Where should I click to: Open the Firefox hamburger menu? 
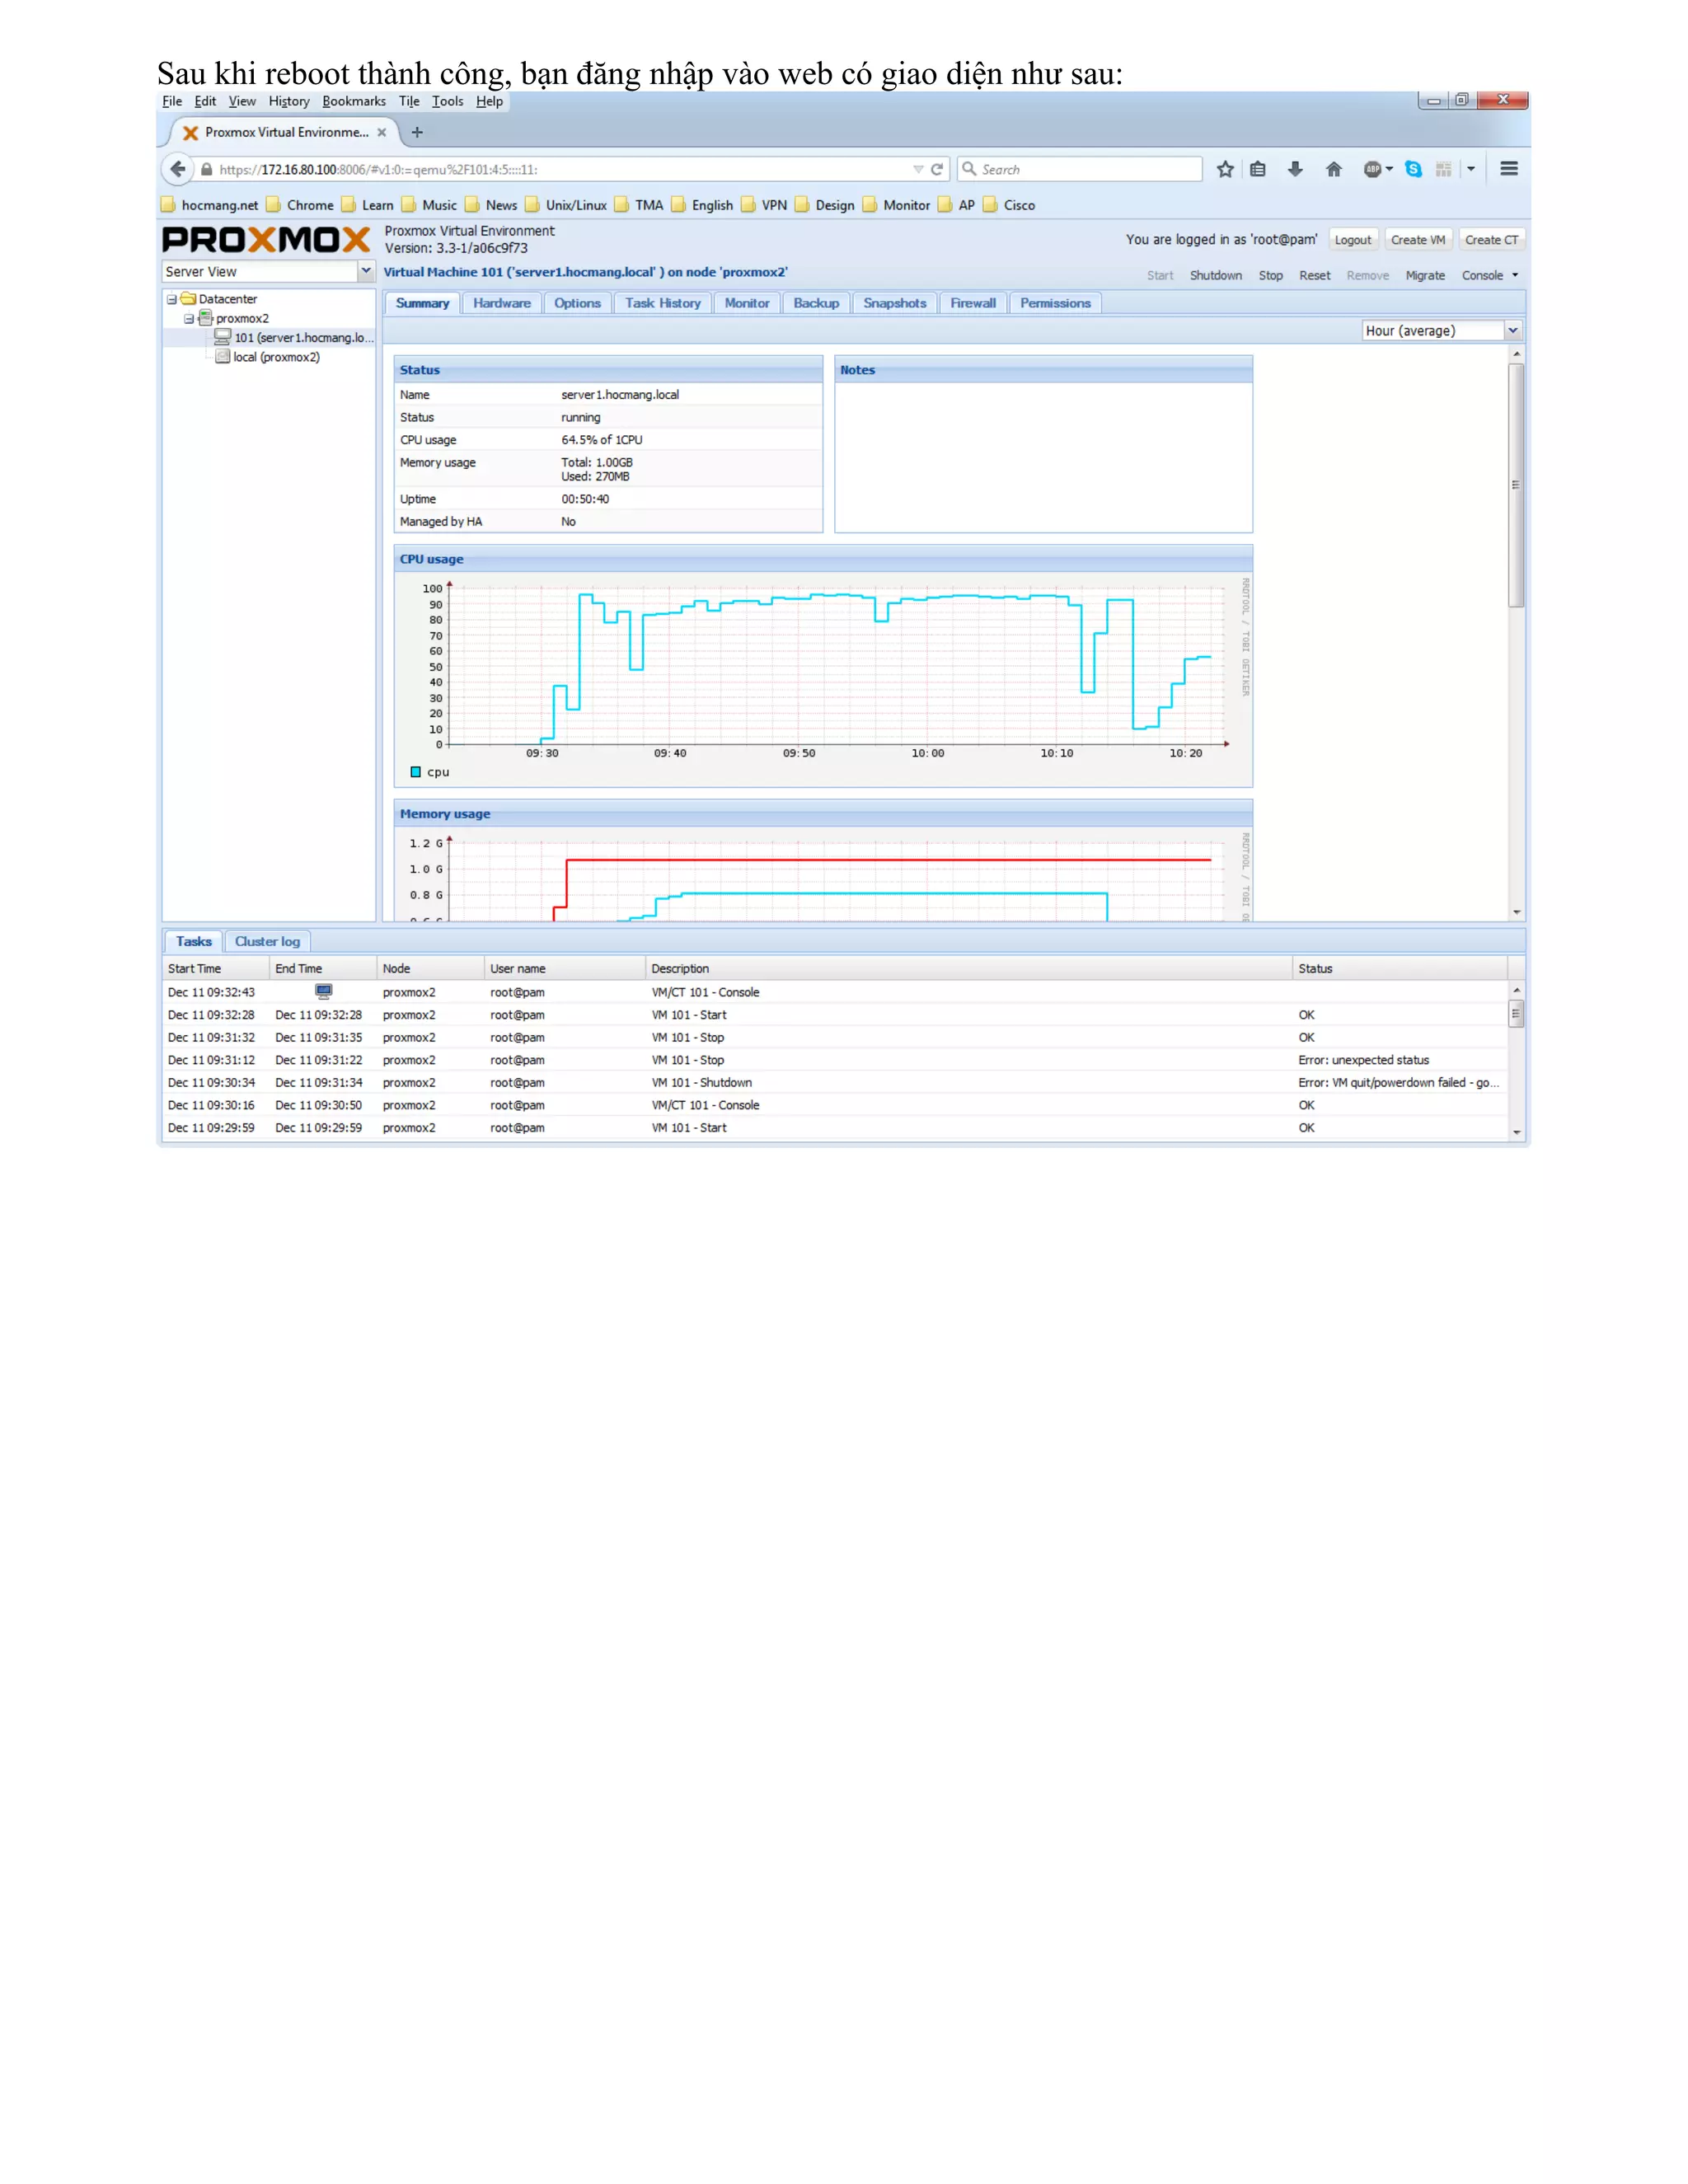point(1509,169)
